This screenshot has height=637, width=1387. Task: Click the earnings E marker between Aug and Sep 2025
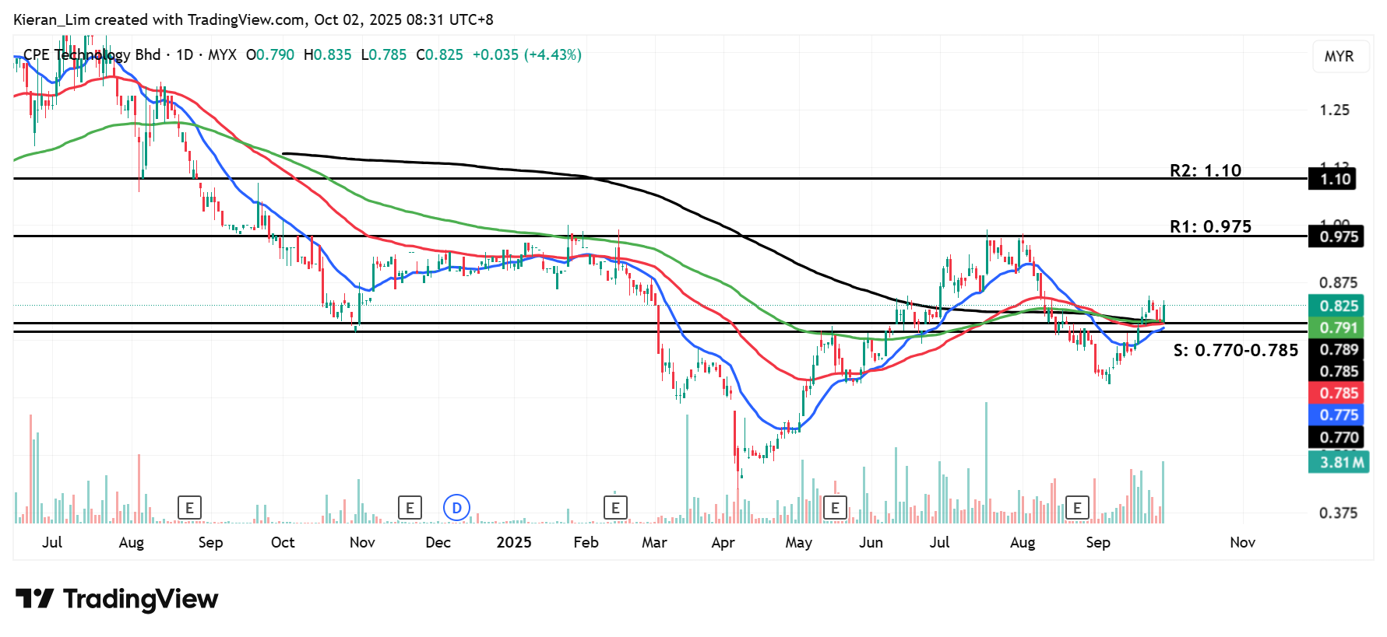[1077, 508]
